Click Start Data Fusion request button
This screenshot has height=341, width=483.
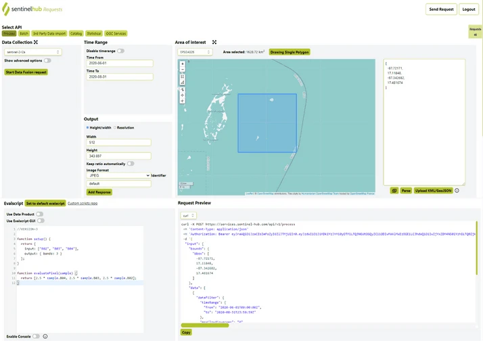coord(26,72)
